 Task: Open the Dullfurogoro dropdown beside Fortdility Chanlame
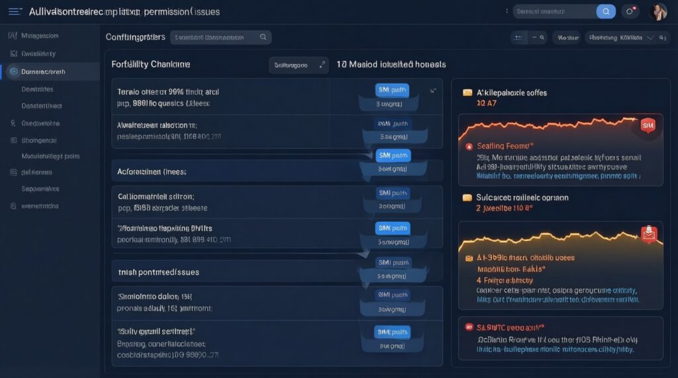pyautogui.click(x=299, y=65)
